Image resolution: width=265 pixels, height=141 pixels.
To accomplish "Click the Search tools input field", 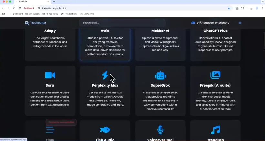I will coord(122,23).
